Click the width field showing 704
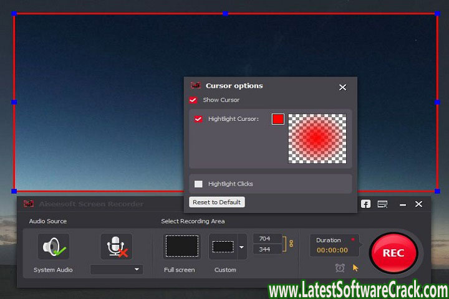The height and width of the screenshot is (299, 449). click(267, 238)
